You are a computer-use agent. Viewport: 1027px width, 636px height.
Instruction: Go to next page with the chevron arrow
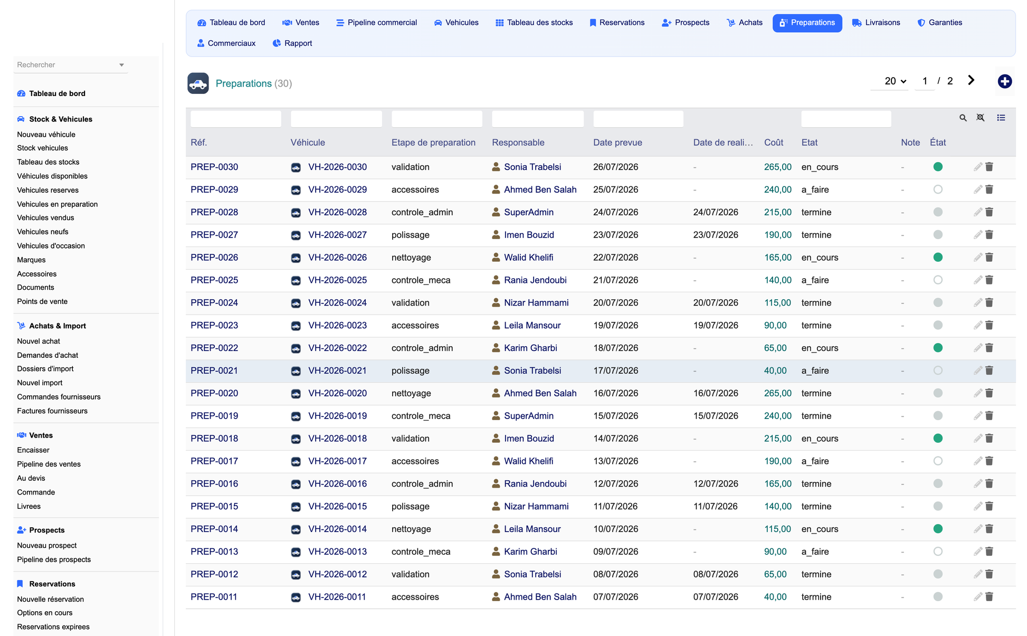click(971, 80)
